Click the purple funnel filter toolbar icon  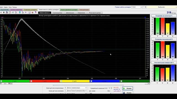point(36,12)
